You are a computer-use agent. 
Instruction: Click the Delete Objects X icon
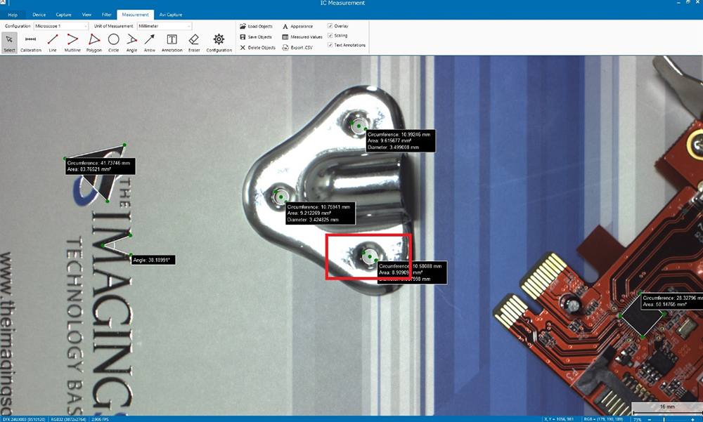243,48
